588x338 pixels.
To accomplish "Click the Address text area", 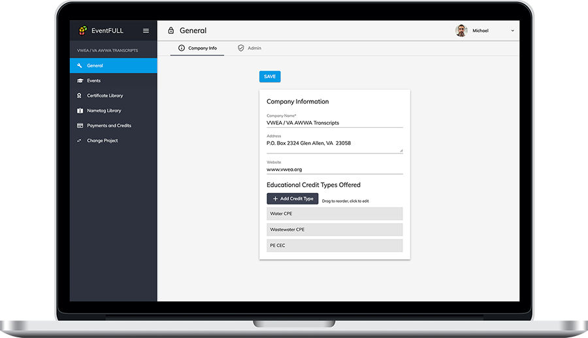I will (335, 144).
